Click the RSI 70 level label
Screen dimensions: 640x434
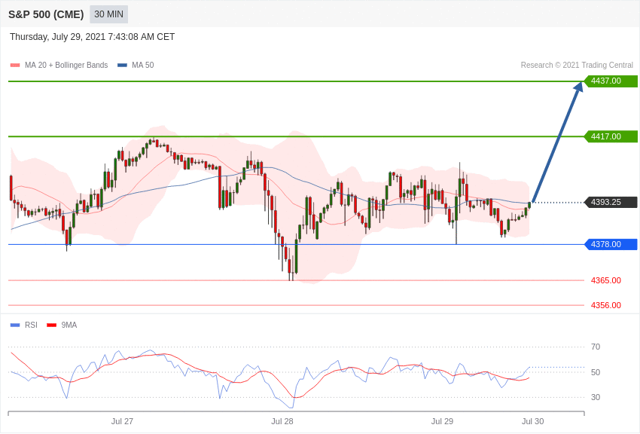(x=596, y=347)
